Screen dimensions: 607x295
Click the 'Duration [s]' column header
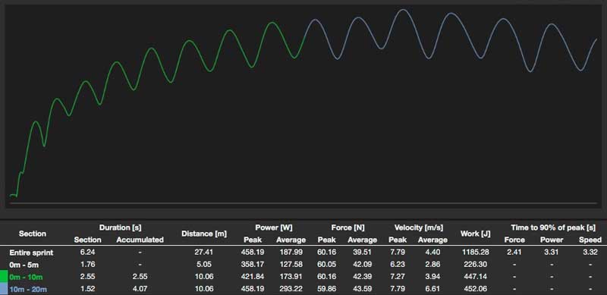120,228
